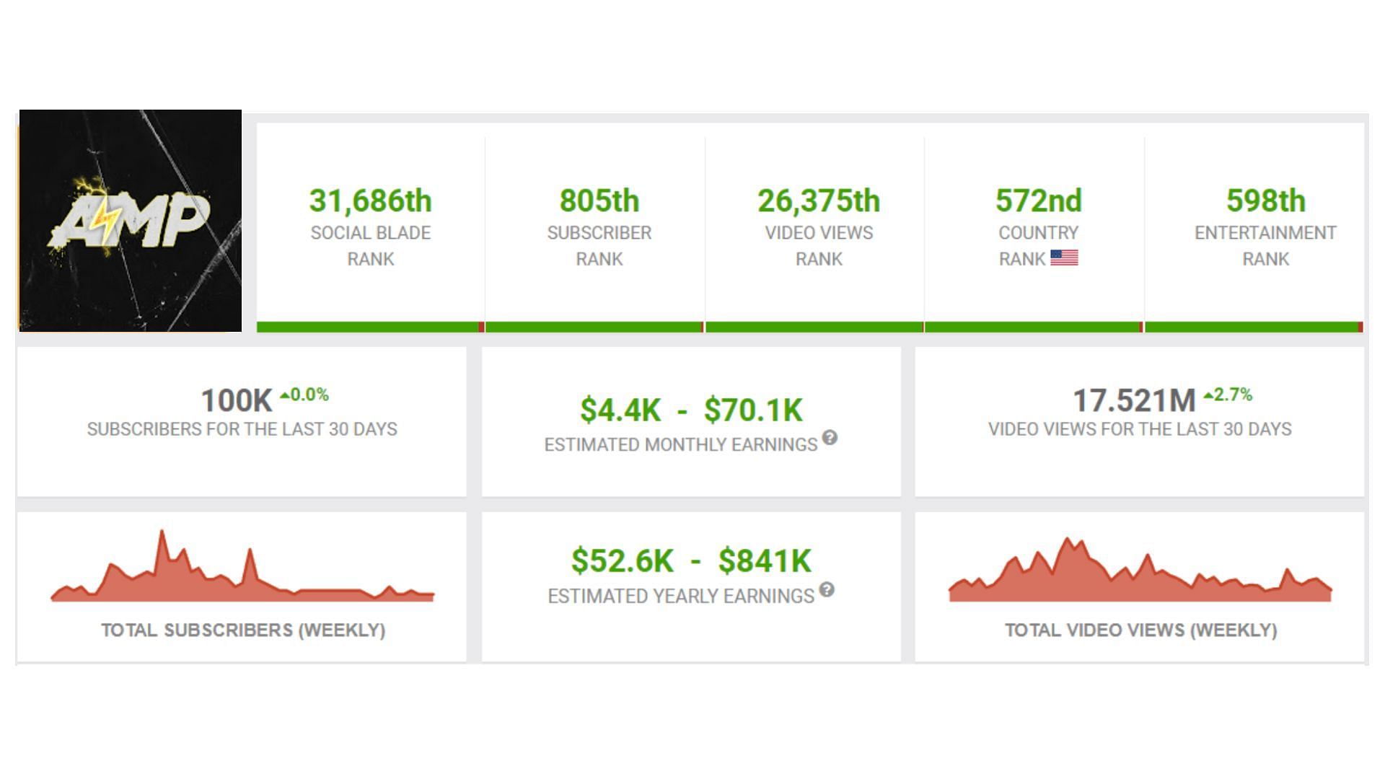The height and width of the screenshot is (779, 1385).
Task: Click the SOCIAL BLADE RANK label
Action: click(x=371, y=246)
